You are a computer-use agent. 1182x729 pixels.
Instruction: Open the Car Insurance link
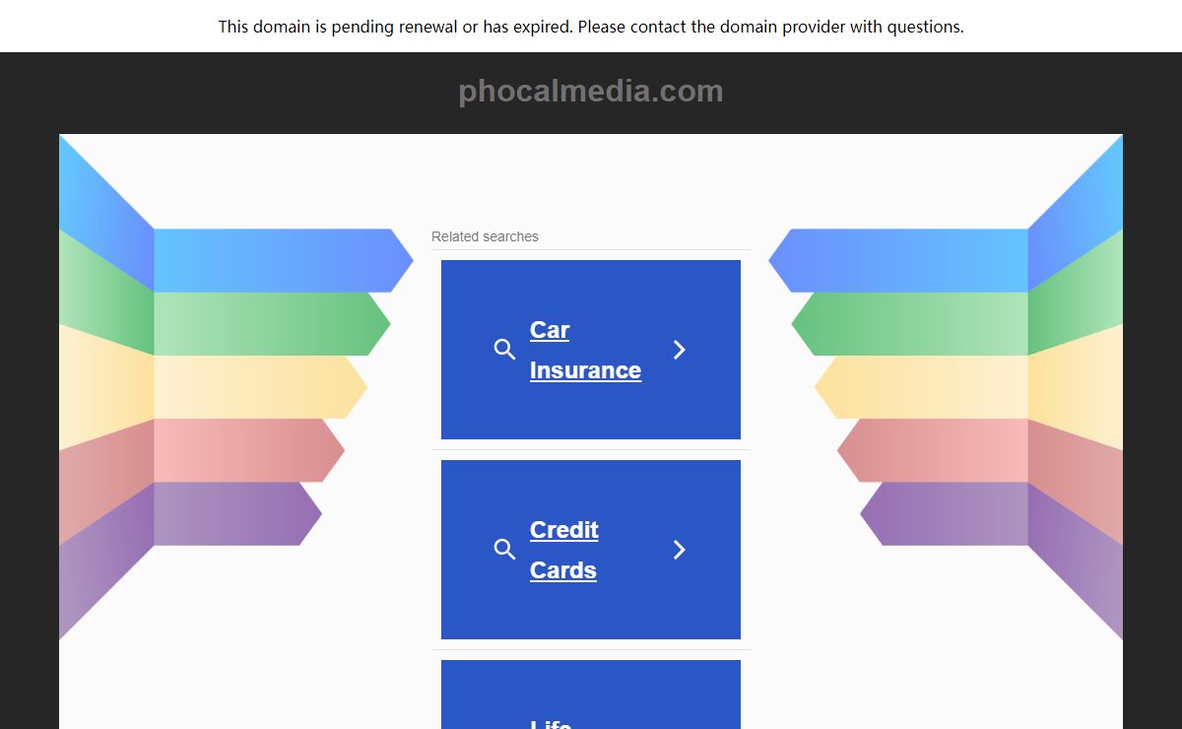coord(585,350)
